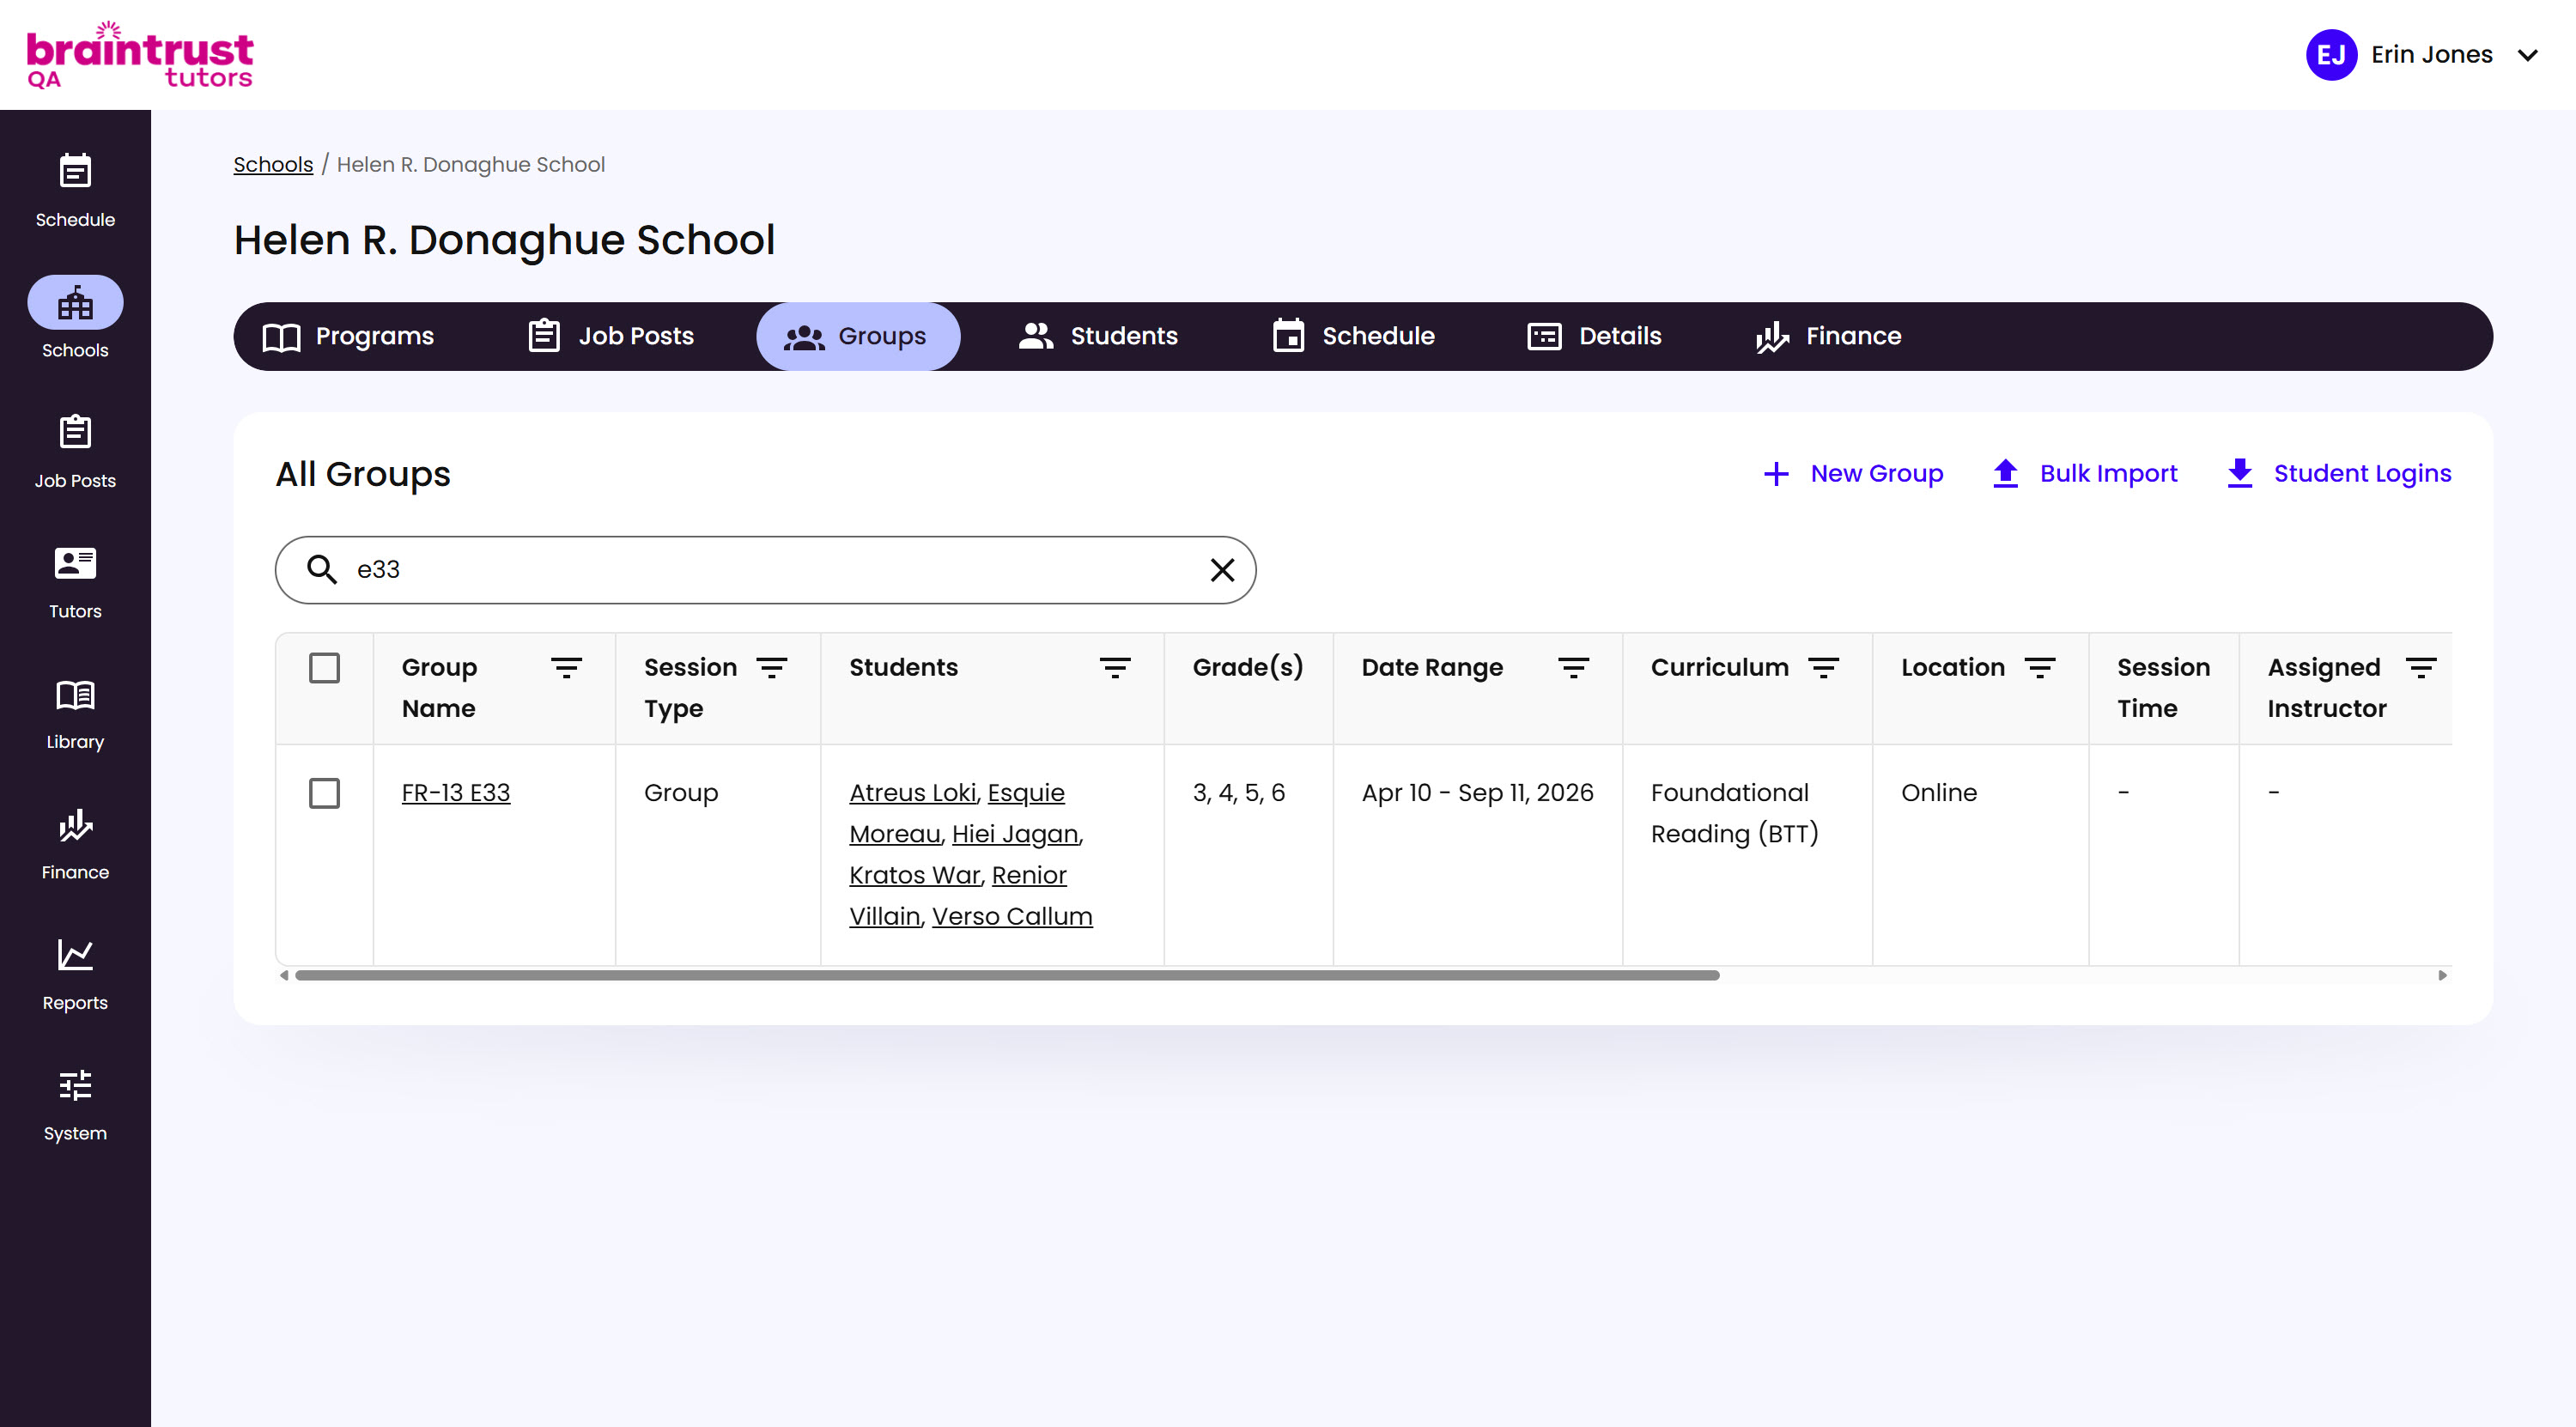Open the Finance tab in school navigation
Image resolution: width=2576 pixels, height=1427 pixels.
coord(1828,336)
